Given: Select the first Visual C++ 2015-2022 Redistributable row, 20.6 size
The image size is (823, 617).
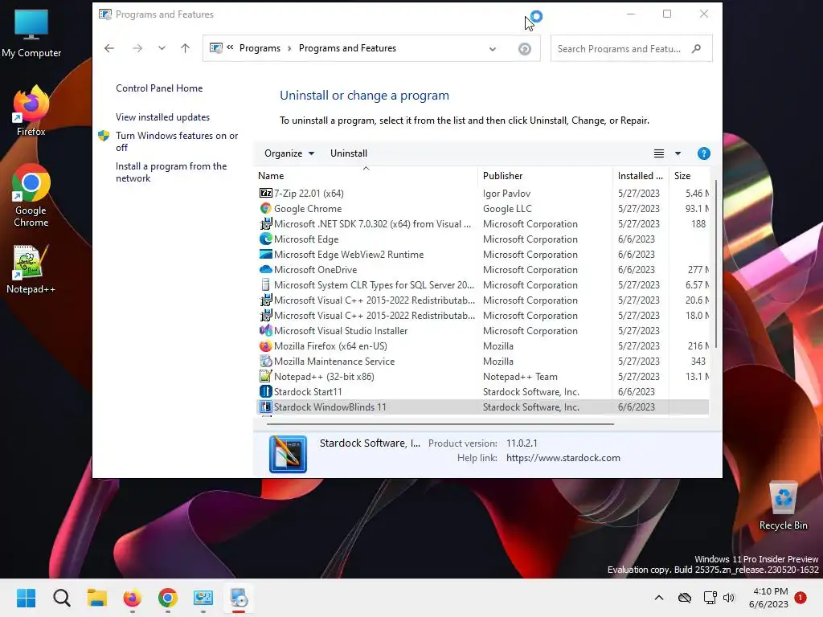Looking at the screenshot, I should click(x=482, y=300).
